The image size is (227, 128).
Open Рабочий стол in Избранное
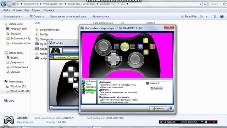coord(19,29)
